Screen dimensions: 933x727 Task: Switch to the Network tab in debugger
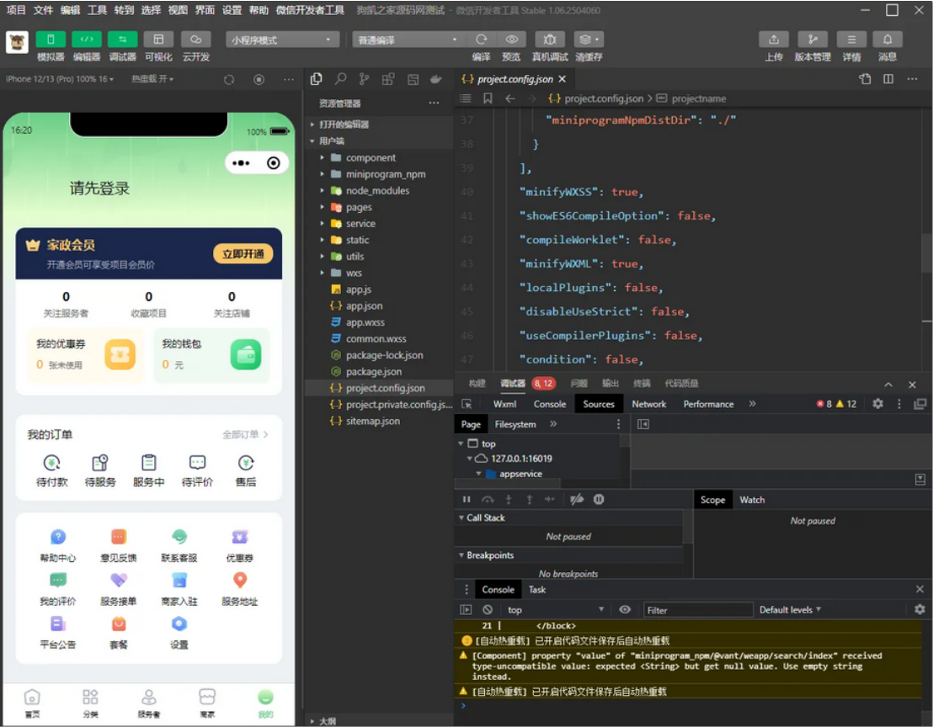tap(648, 404)
